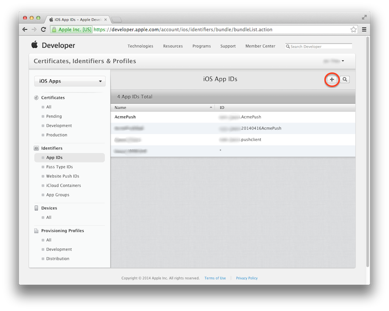Click the Certificates section heading
Image resolution: width=389 pixels, height=311 pixels.
click(x=53, y=98)
